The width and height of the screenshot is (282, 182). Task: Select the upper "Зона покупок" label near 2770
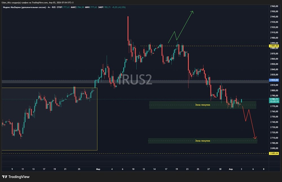click(x=202, y=105)
